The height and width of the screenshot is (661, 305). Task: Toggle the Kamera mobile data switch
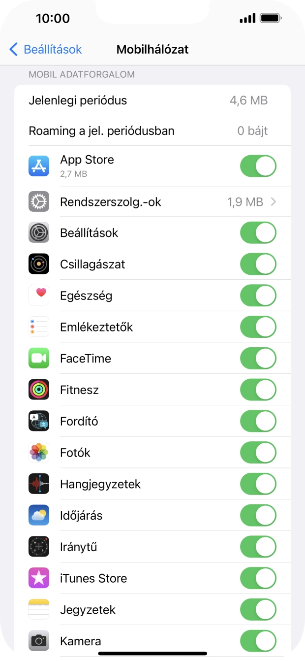pos(258,641)
